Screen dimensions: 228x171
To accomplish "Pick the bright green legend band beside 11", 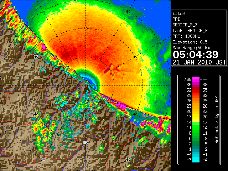I will (196, 128).
